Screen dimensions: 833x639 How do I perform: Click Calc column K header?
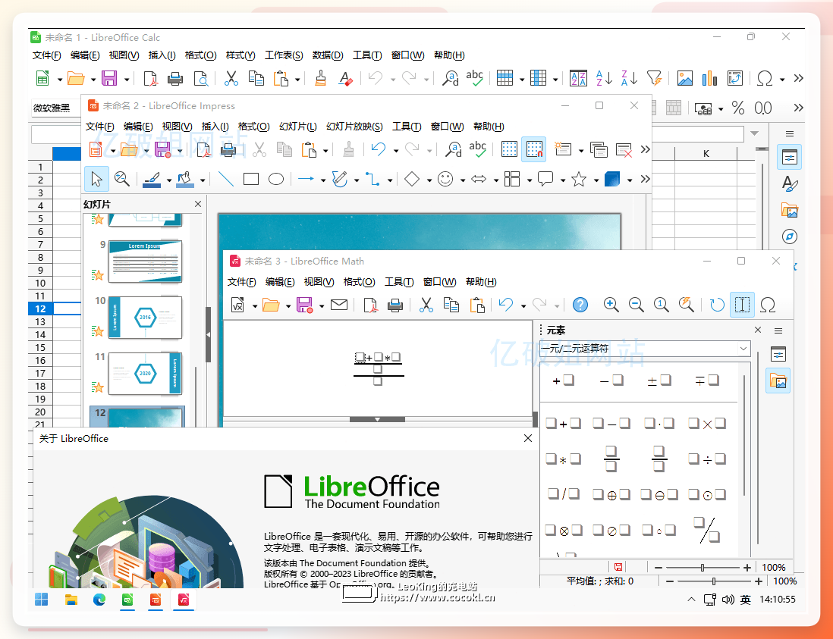coord(706,154)
